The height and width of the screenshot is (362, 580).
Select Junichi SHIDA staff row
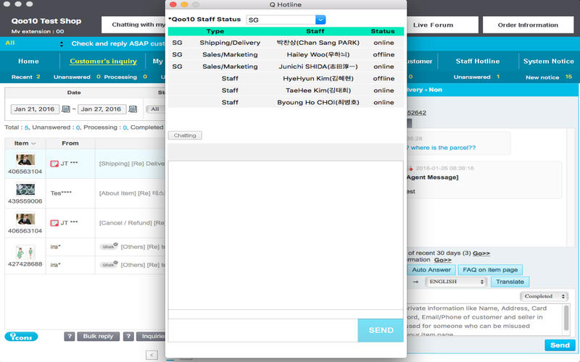286,67
